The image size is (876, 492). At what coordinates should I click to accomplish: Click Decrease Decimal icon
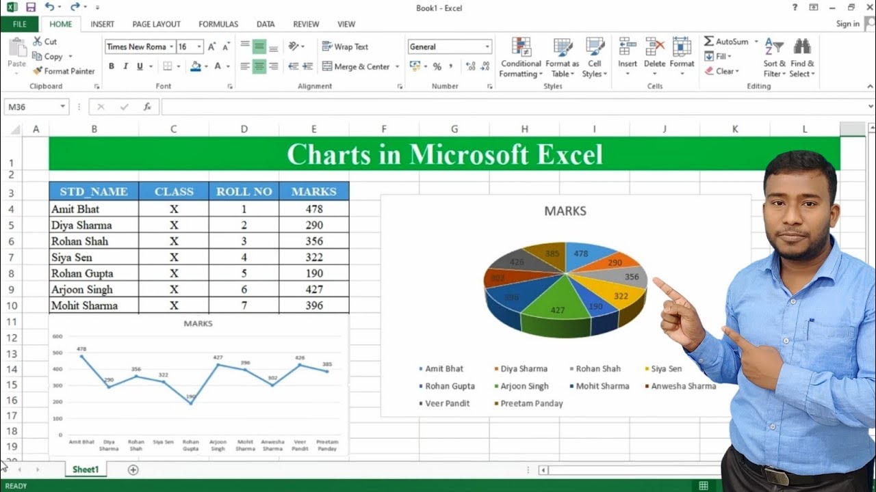(x=485, y=66)
